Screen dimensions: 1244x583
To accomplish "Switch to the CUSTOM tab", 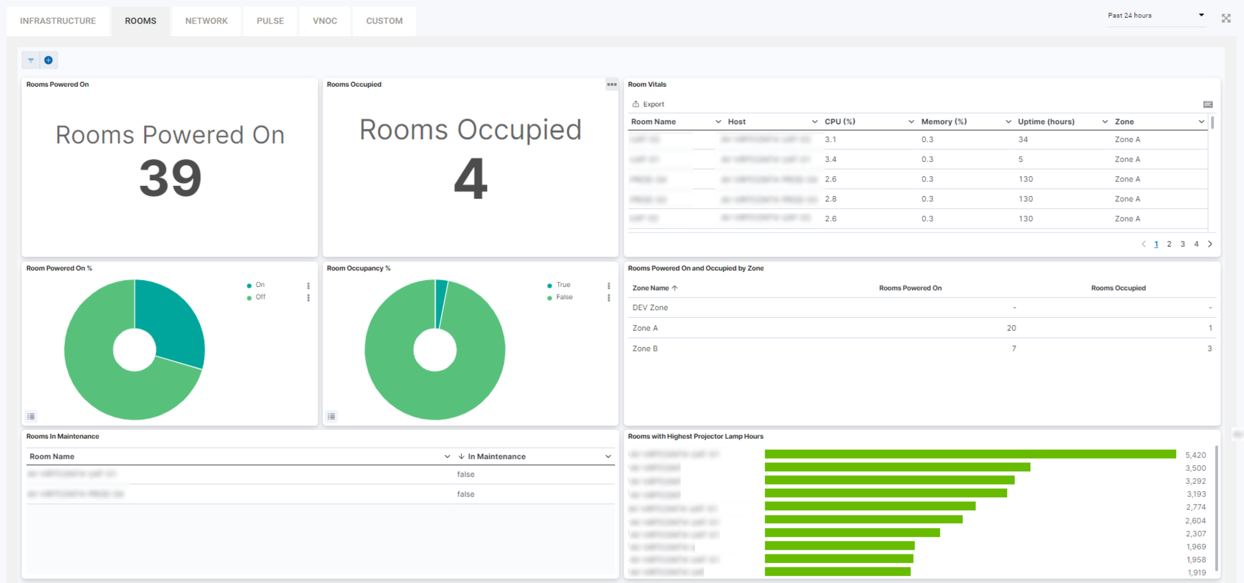I will coord(384,21).
